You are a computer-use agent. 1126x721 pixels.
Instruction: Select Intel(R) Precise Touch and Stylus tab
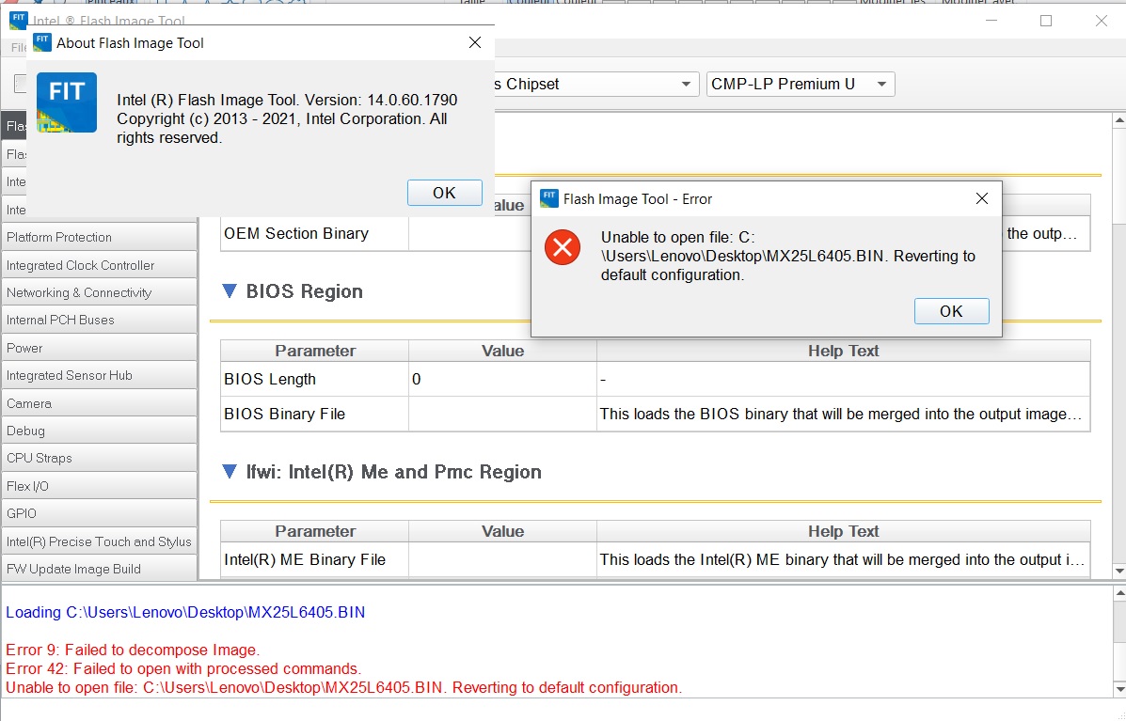99,541
